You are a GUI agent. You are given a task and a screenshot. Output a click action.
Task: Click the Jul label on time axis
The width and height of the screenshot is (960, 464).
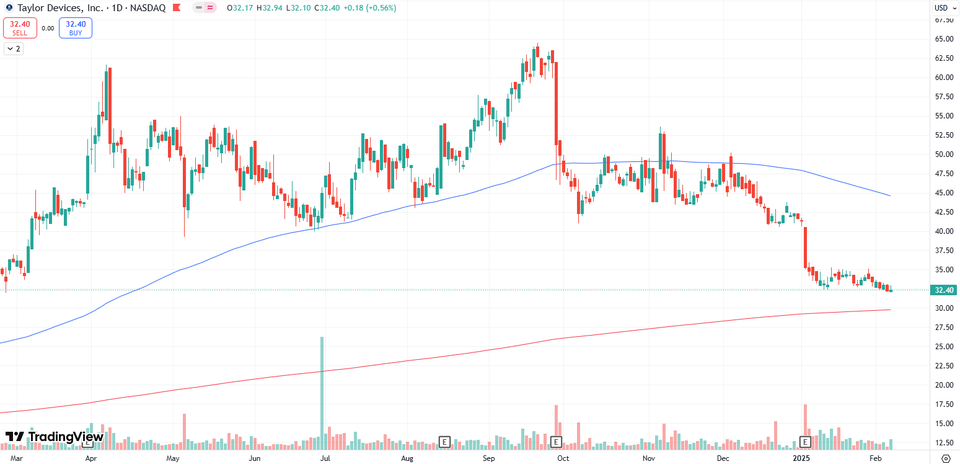pyautogui.click(x=325, y=458)
